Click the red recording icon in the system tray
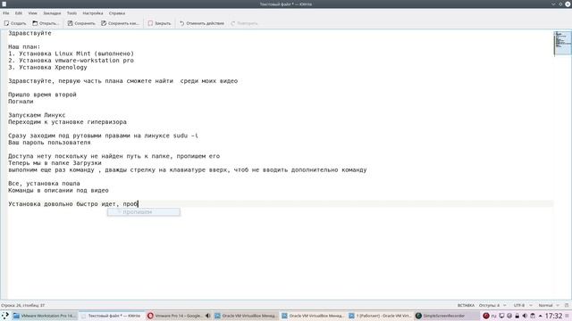The width and height of the screenshot is (572, 321). 486,316
